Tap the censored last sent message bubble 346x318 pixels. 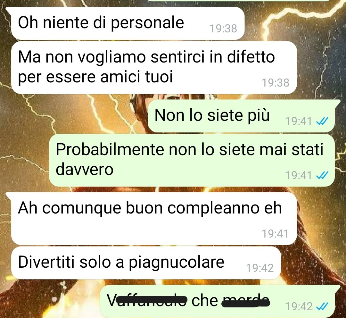click(218, 301)
